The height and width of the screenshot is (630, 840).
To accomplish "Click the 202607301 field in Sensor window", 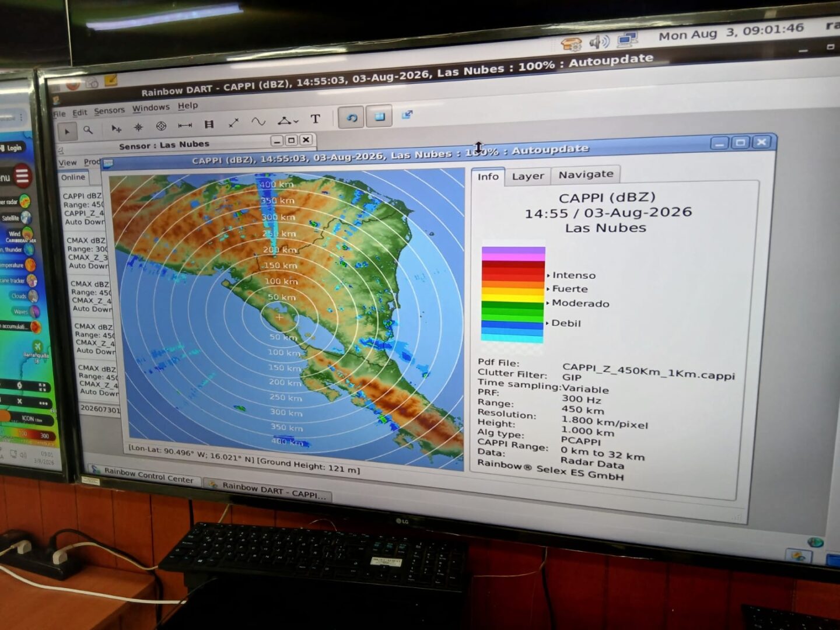I will pyautogui.click(x=99, y=408).
